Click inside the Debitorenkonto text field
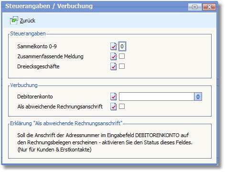 (x=156, y=97)
